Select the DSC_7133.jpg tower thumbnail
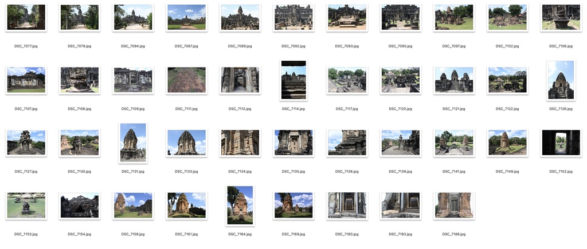The image size is (587, 249). [186, 143]
